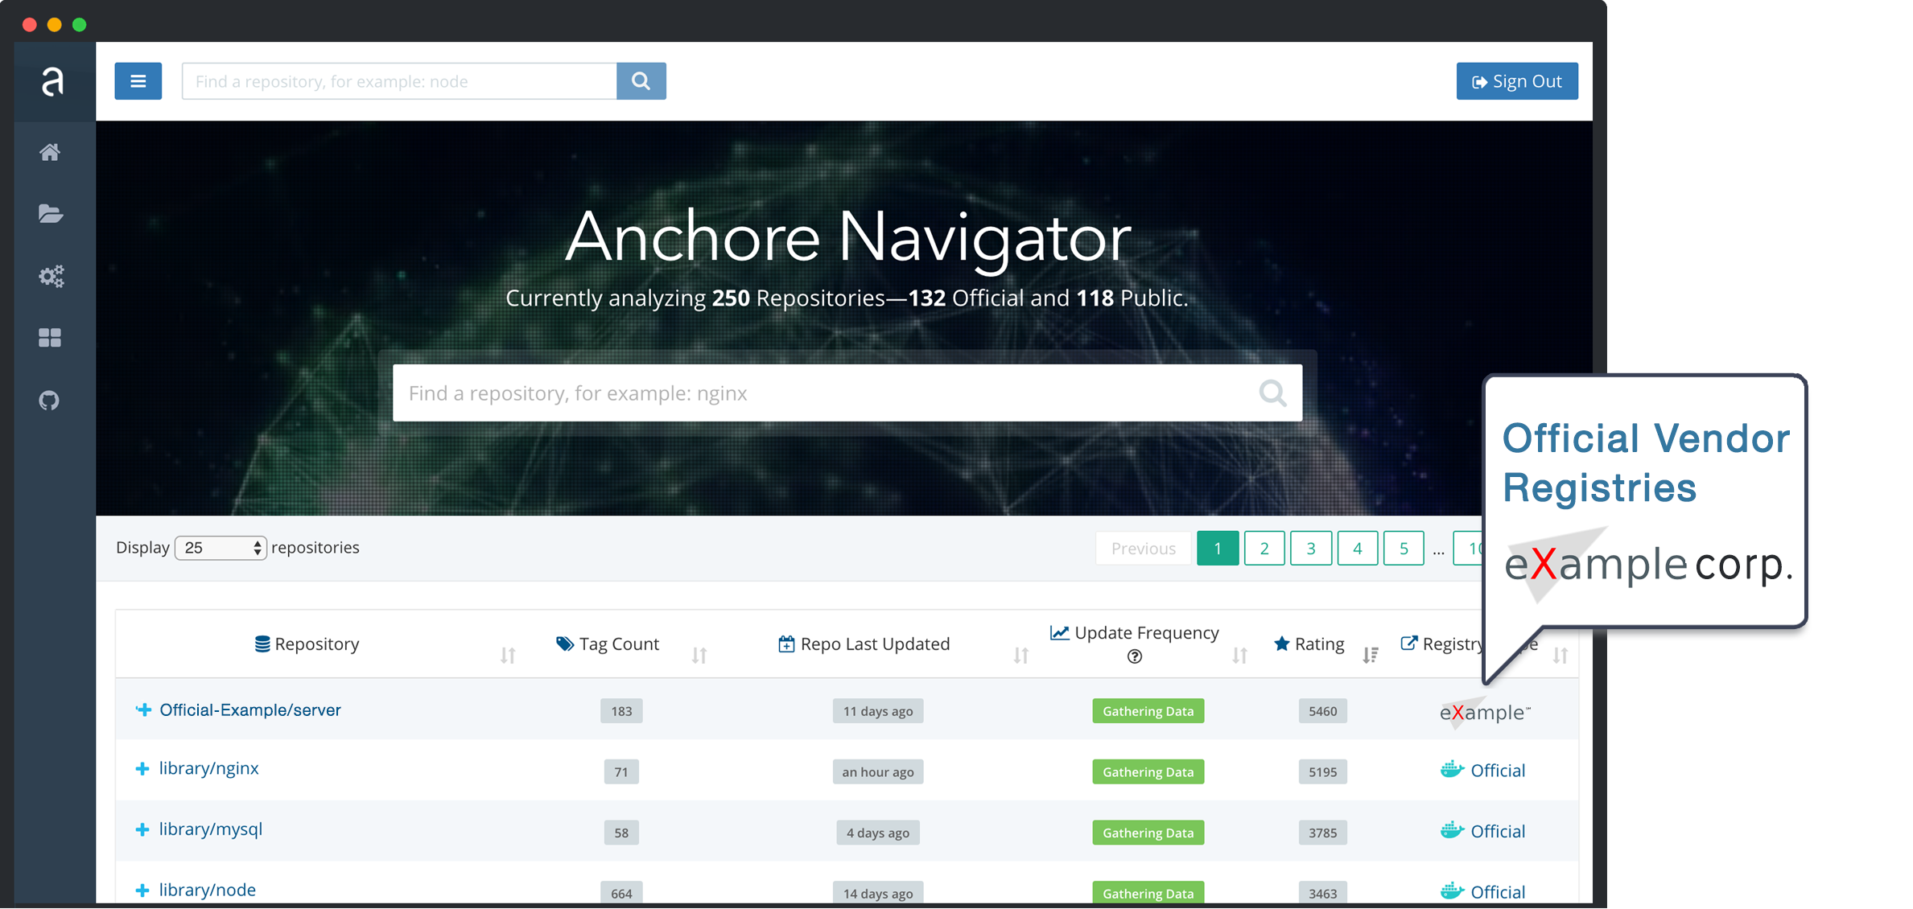Click Gathering Data badge in mysql row
The width and height of the screenshot is (1913, 909).
coord(1148,833)
